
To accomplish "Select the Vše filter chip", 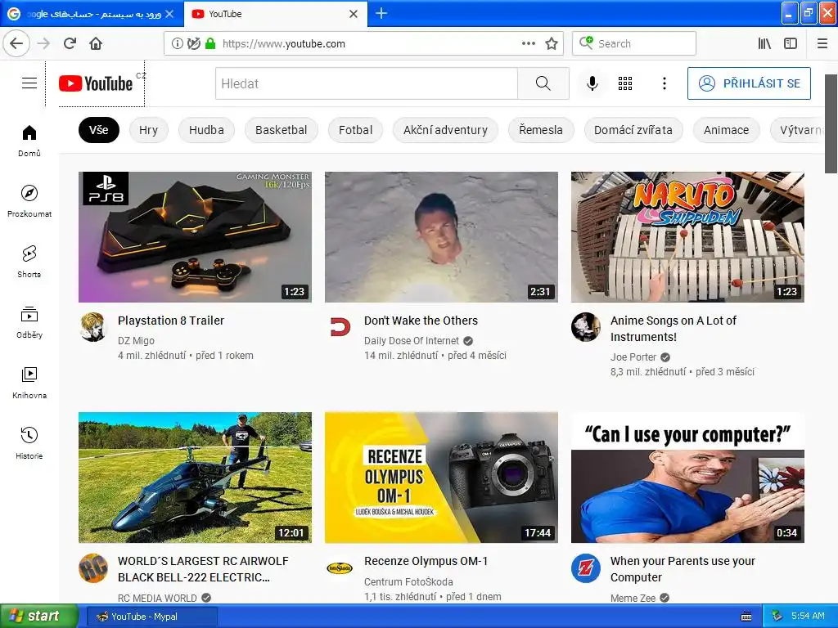I will coord(99,130).
